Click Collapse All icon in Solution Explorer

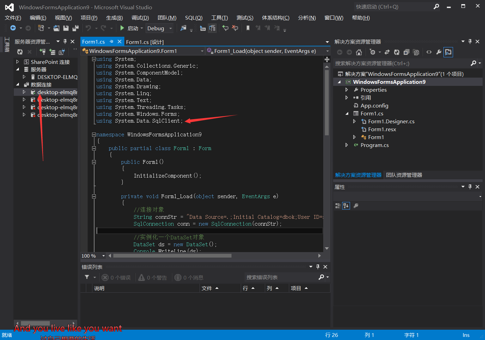click(x=406, y=52)
